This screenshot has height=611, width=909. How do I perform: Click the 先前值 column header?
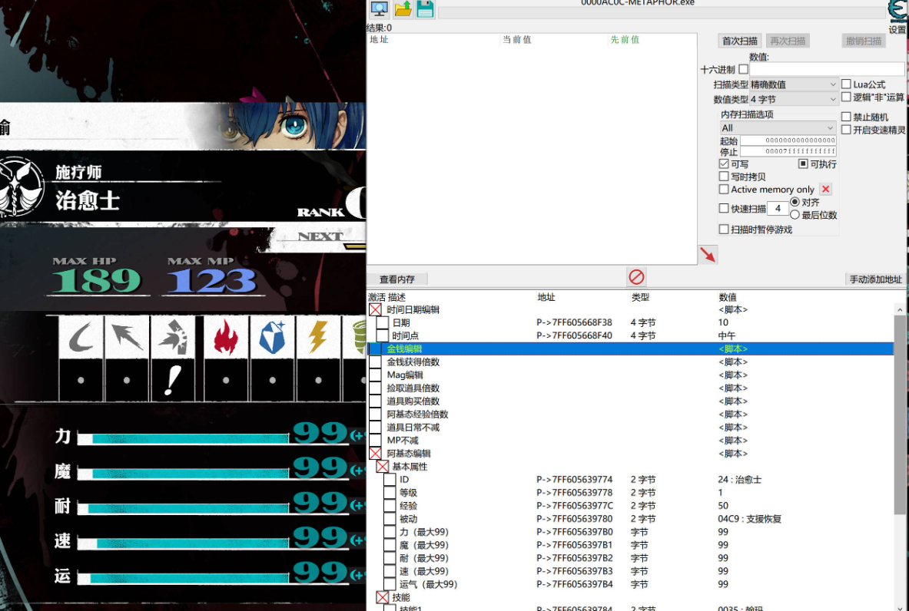[625, 39]
